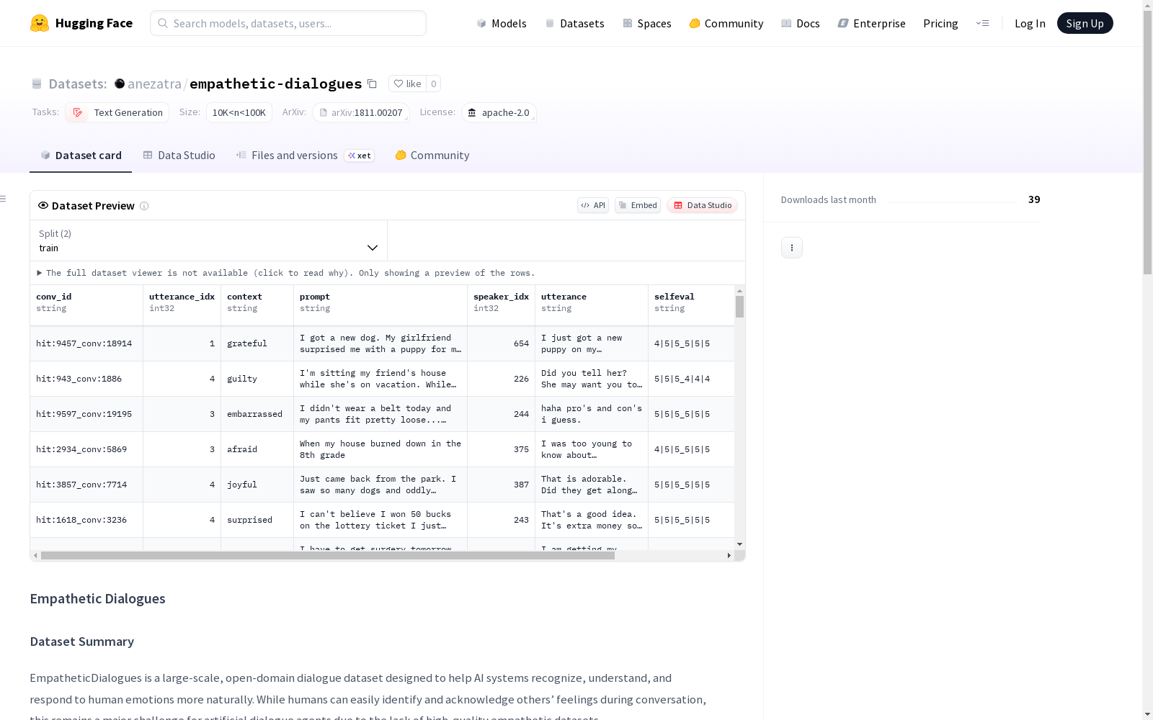Click the Embed button
Screen dimensions: 1153x720
pyautogui.click(x=638, y=205)
